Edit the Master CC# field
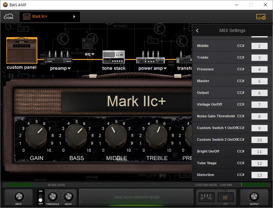 259,81
